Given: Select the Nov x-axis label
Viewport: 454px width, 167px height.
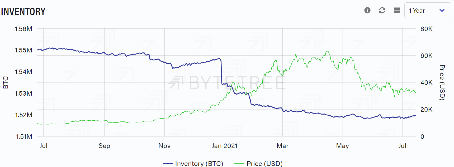Looking at the screenshot, I should (164, 146).
